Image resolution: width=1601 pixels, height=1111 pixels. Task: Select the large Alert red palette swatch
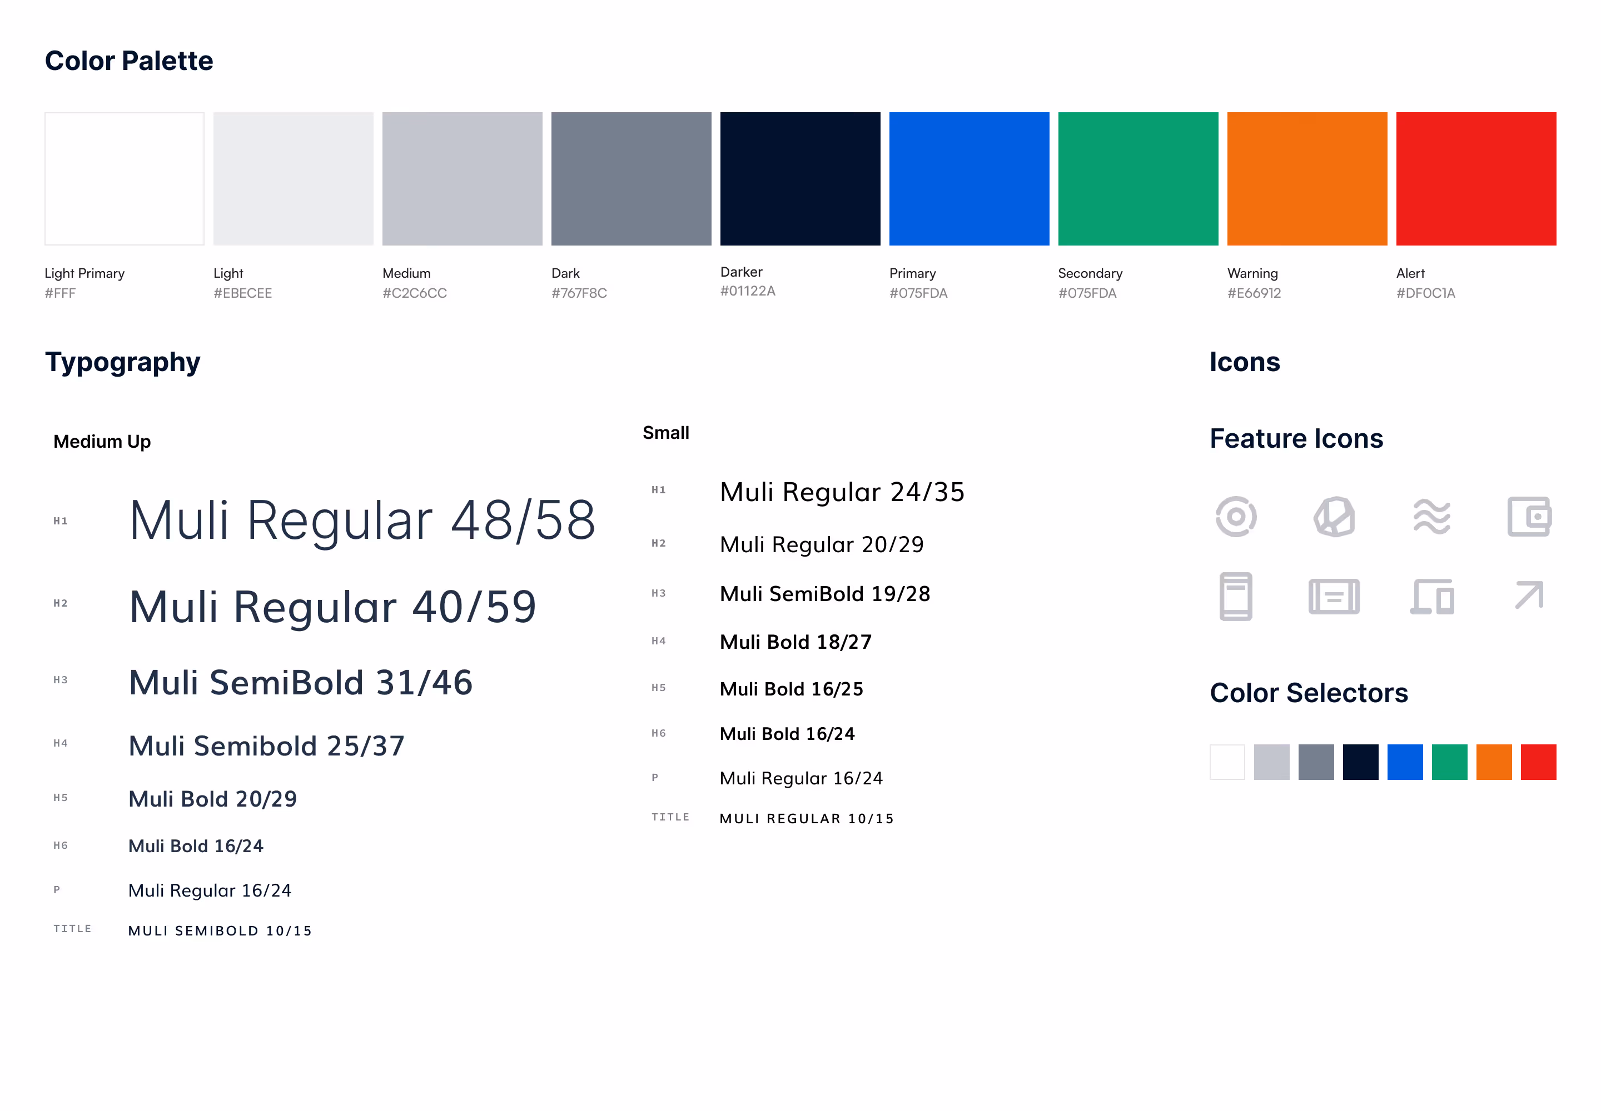click(1475, 178)
